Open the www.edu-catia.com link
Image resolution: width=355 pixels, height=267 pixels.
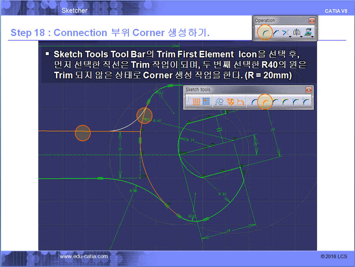tap(84, 256)
